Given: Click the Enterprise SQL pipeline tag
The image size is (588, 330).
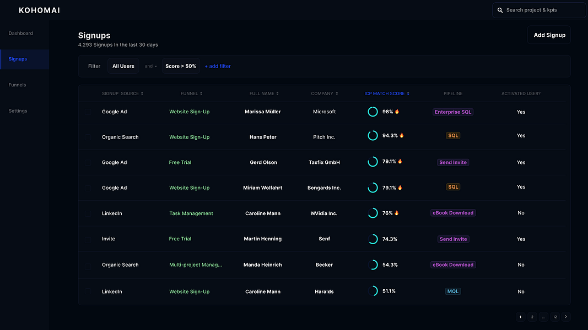Looking at the screenshot, I should [453, 112].
